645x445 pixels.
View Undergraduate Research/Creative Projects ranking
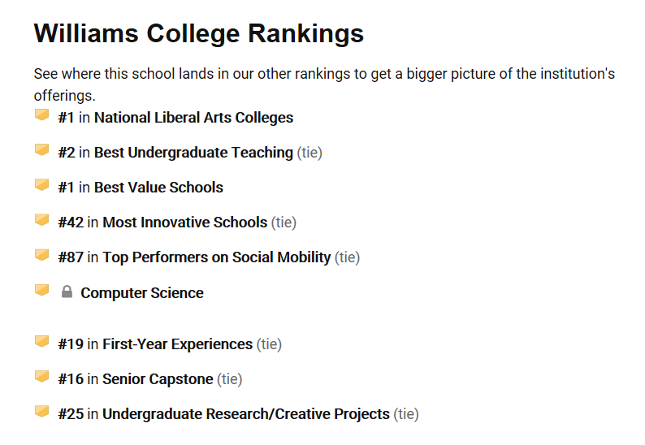(x=245, y=414)
